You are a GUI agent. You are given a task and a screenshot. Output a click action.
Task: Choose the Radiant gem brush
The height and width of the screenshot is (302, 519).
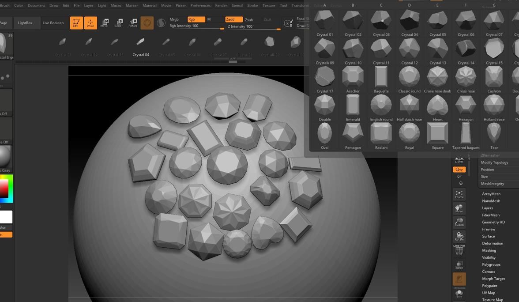[x=381, y=136]
